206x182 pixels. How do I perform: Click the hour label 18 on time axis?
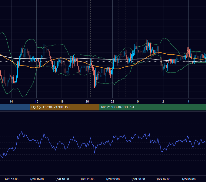pos(62,102)
